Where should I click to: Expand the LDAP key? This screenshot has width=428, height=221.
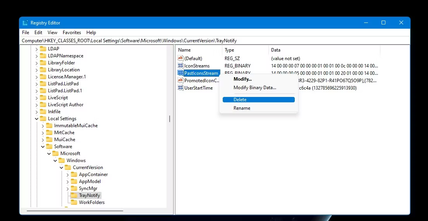[x=36, y=49]
